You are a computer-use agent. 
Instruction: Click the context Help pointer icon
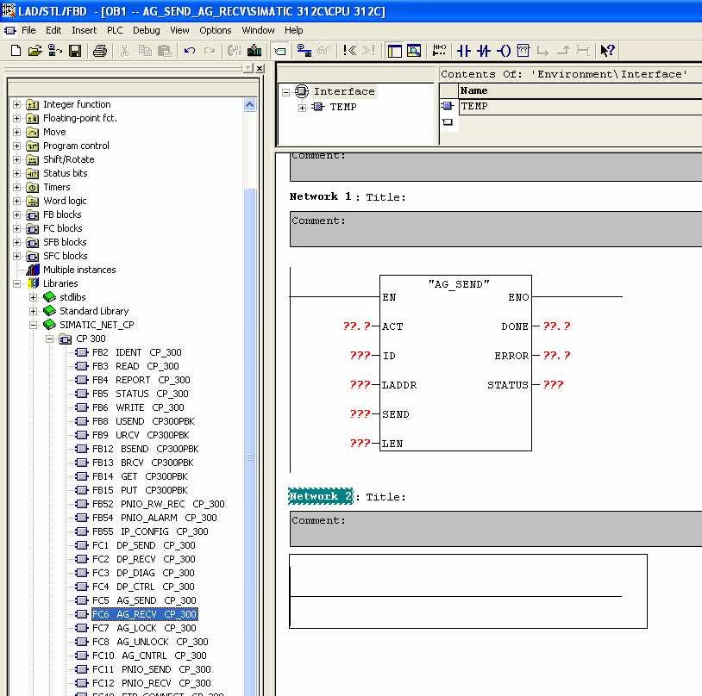coord(607,51)
